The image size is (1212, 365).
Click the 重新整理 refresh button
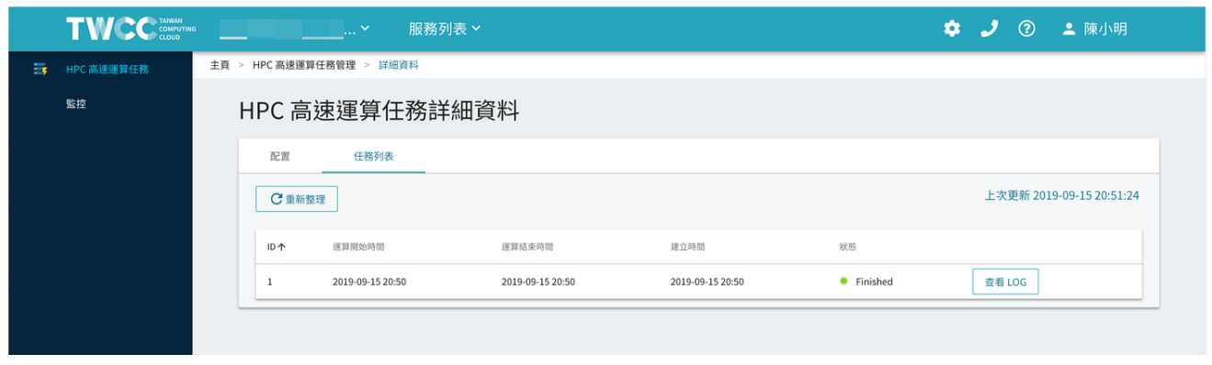[297, 199]
